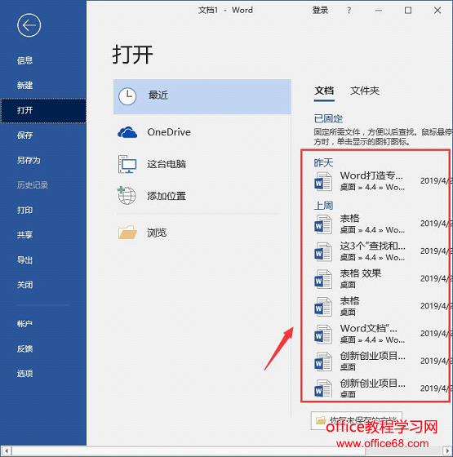453x457 pixels.
Task: Open the 信息 menu item
Action: pos(24,60)
